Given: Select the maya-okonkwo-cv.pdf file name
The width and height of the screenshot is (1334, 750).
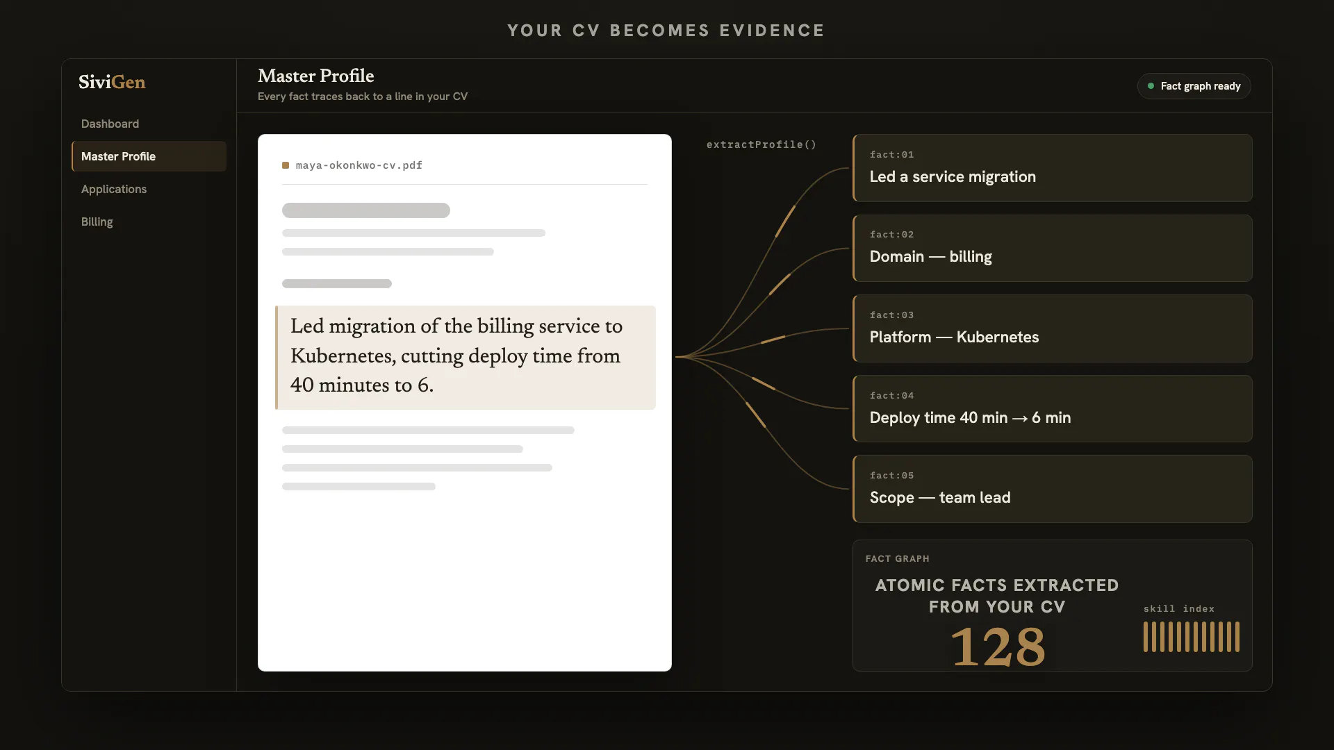Looking at the screenshot, I should [x=359, y=165].
